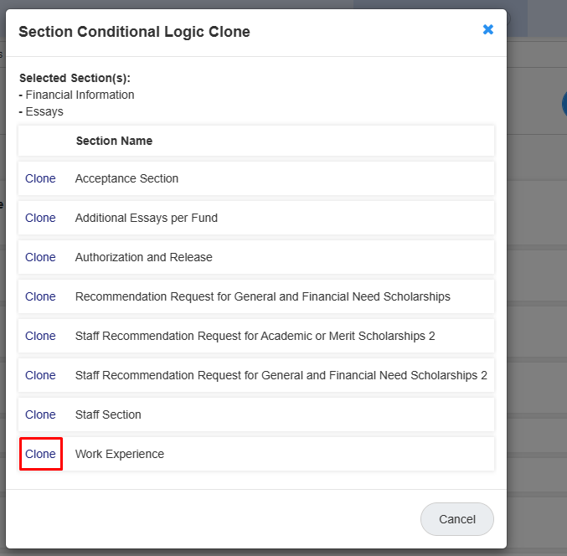The height and width of the screenshot is (556, 567).
Task: Click the highlighted Clone for Work Experience
Action: 40,454
